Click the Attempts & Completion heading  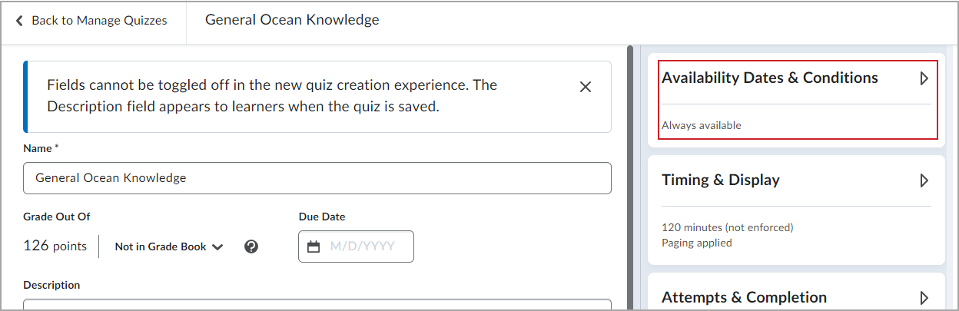pyautogui.click(x=744, y=297)
